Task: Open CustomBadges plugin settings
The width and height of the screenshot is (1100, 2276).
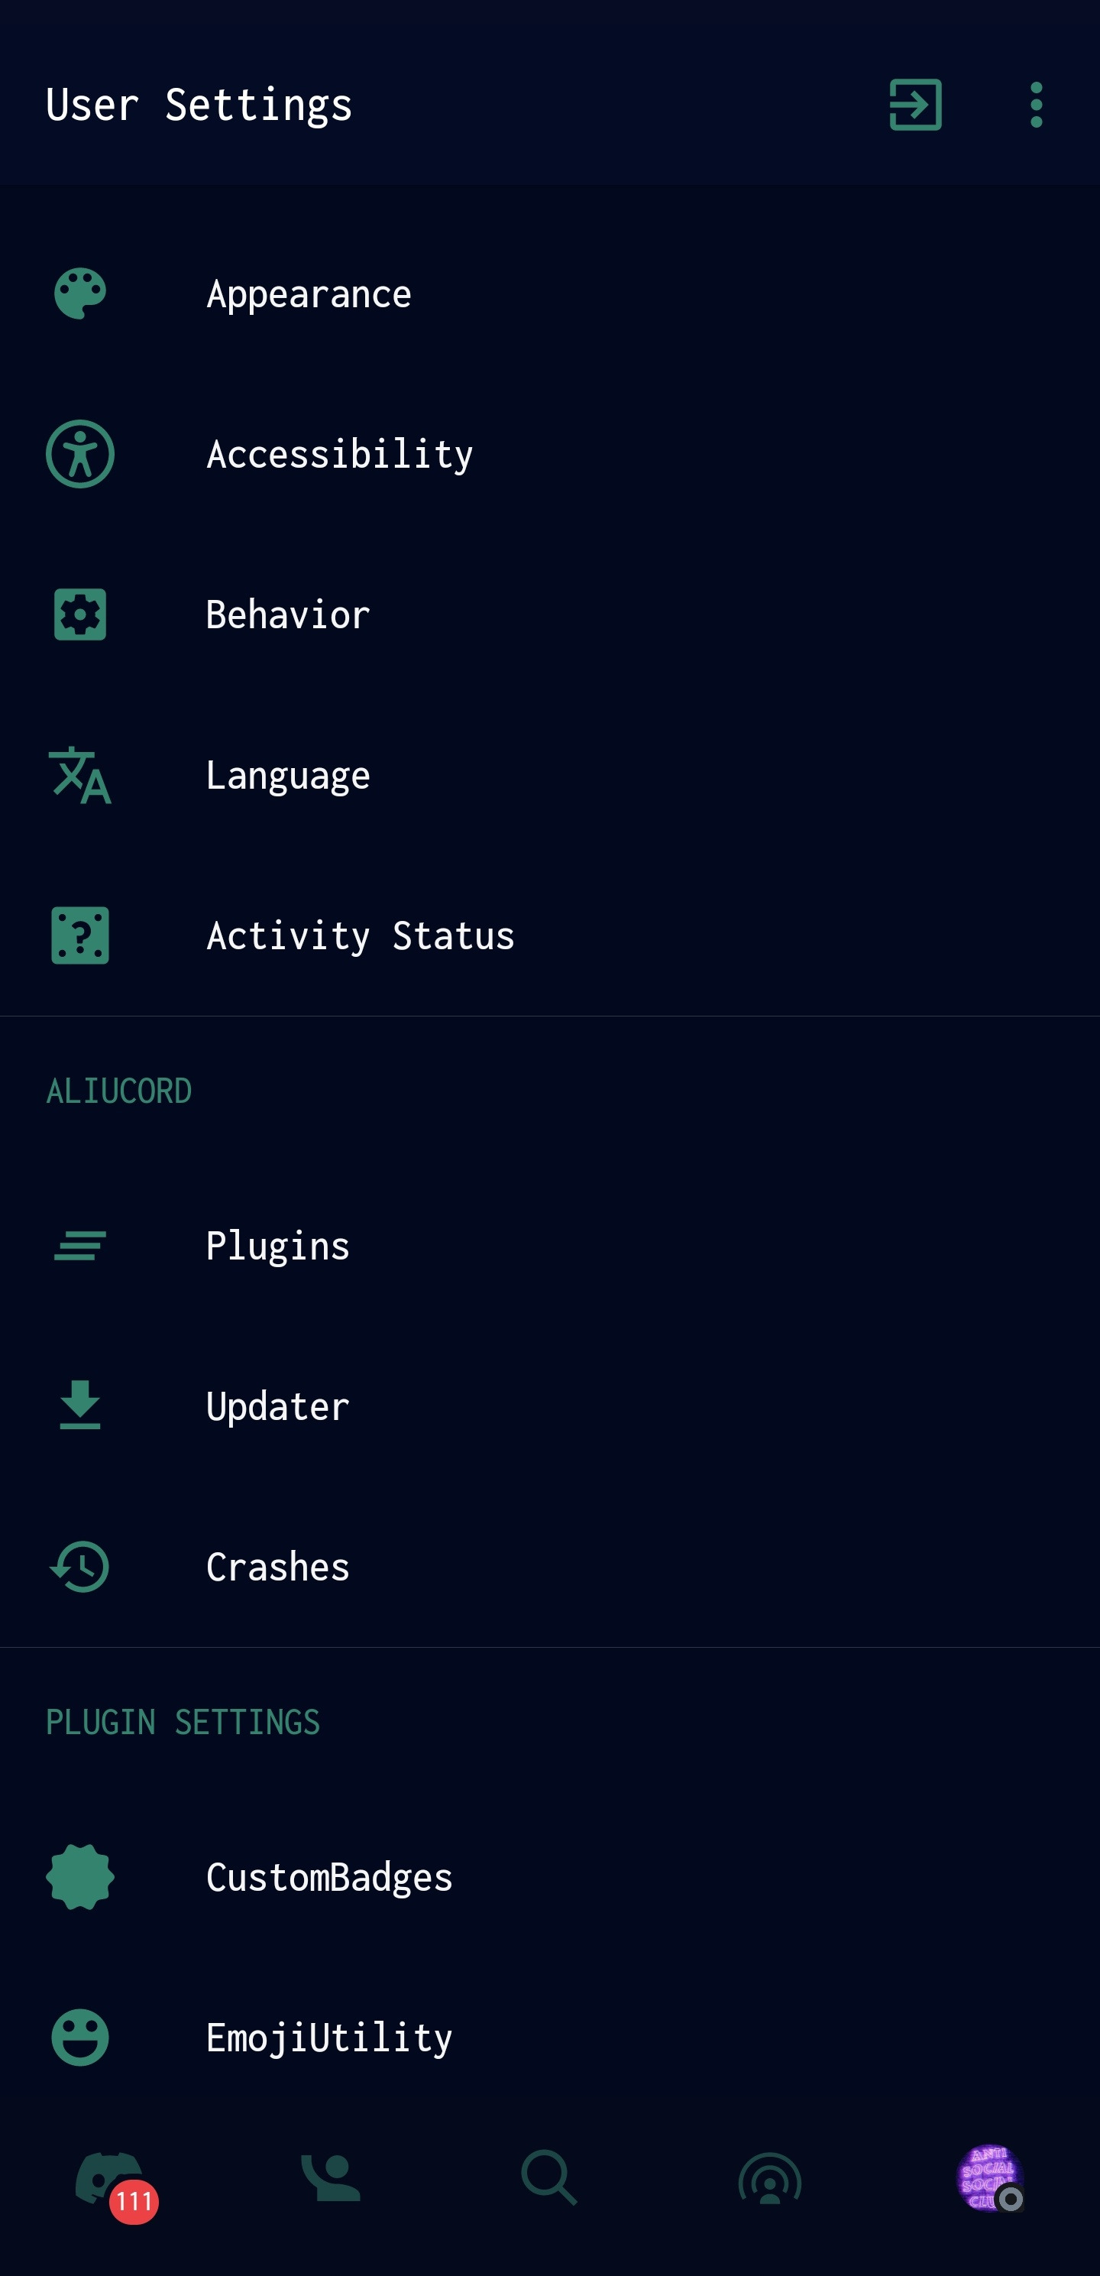Action: click(328, 1876)
